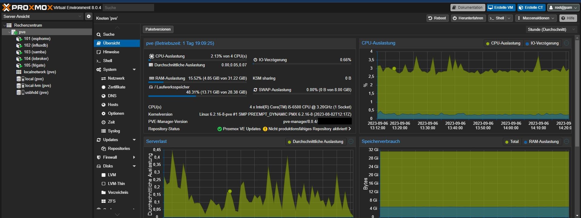Collapse the pve node in tree
Screen dimensions: 581x218
click(9, 32)
